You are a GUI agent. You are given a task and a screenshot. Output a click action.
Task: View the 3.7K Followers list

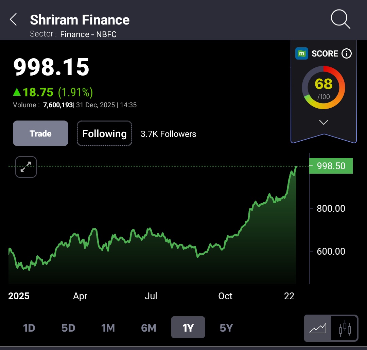[x=168, y=134]
